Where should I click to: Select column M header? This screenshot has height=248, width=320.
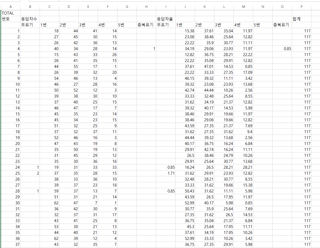pyautogui.click(x=243, y=7)
